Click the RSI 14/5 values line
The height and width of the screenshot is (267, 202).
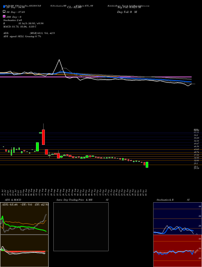tap(23, 23)
